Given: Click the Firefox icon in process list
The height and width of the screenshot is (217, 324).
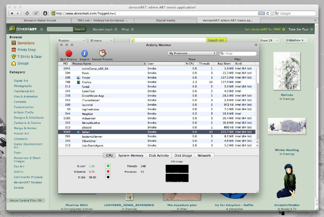Looking at the screenshot, I should [79, 82].
